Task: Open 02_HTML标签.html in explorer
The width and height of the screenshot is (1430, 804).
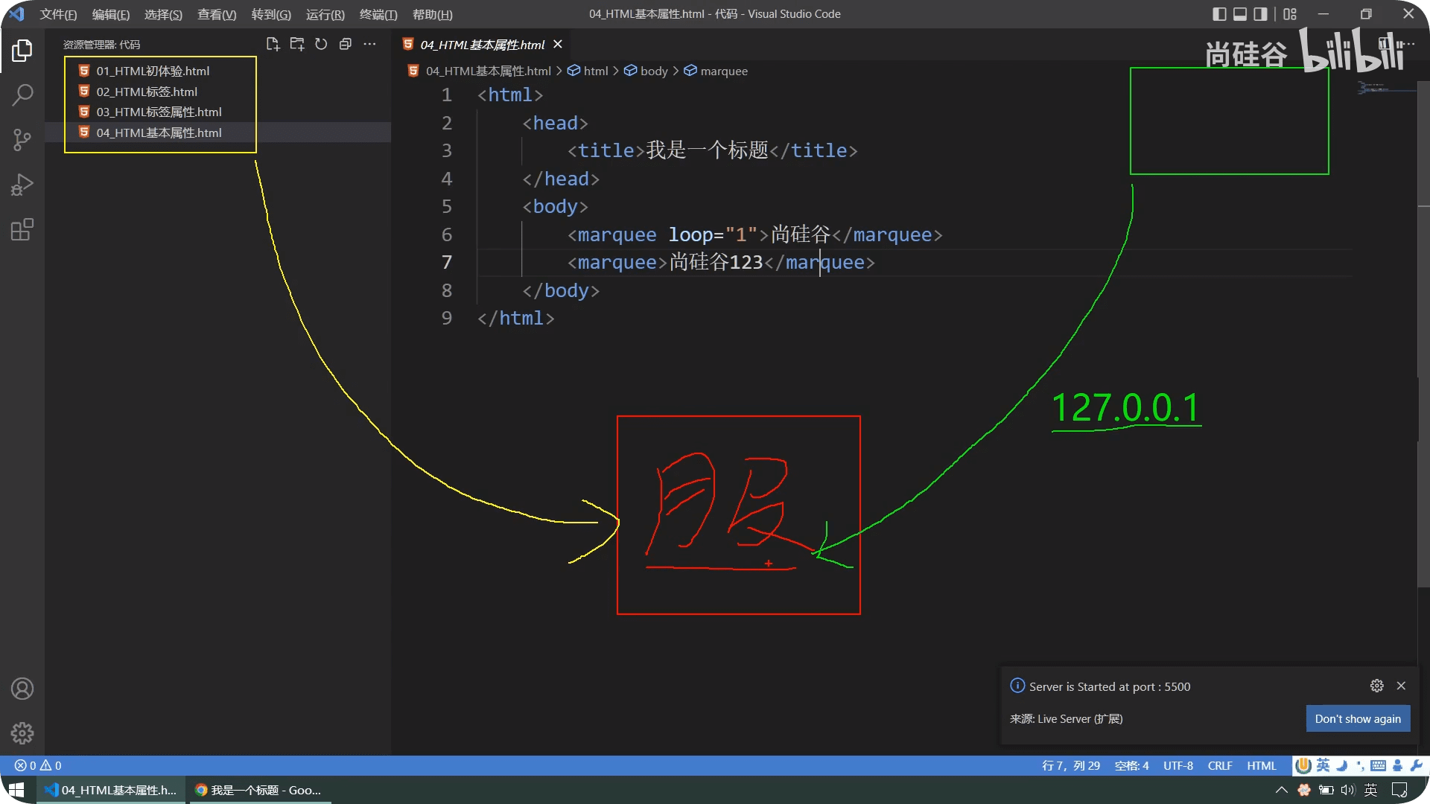Action: coord(147,92)
